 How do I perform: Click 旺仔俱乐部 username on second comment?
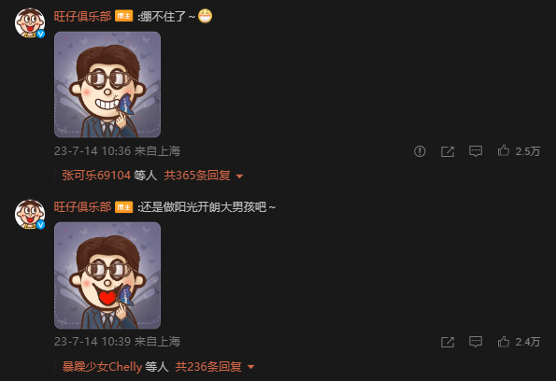(x=82, y=207)
